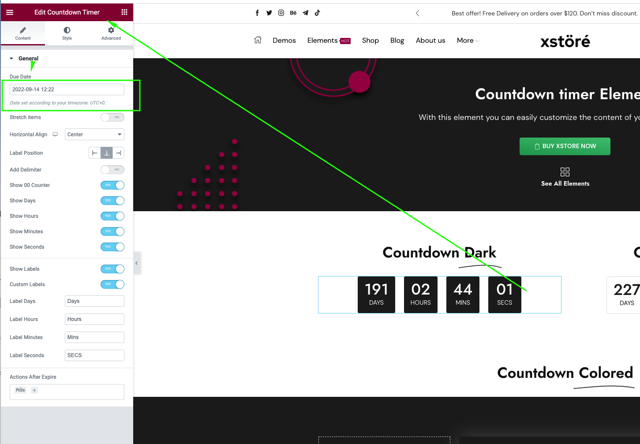Toggle the Show Seconds switch
This screenshot has height=444, width=640.
click(x=112, y=247)
